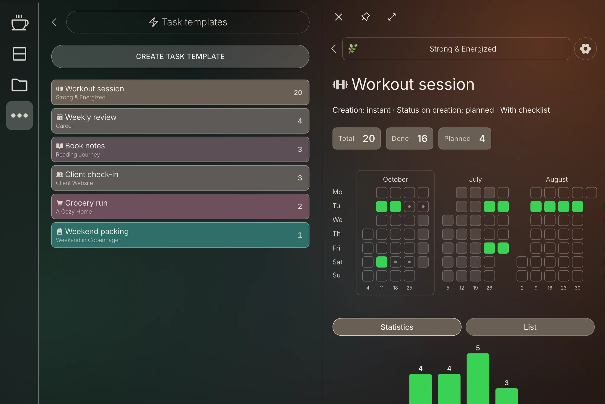Click dumbbell icon in Workout session row
The width and height of the screenshot is (605, 404).
coord(60,89)
